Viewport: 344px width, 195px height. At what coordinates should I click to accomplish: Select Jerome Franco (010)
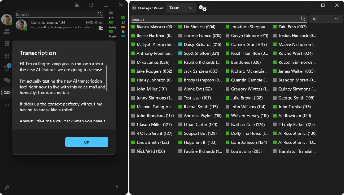click(200, 36)
